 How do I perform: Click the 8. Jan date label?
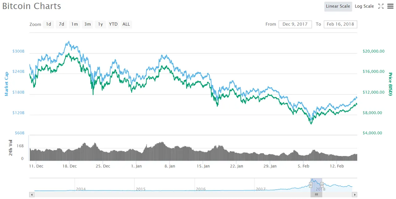(x=170, y=166)
